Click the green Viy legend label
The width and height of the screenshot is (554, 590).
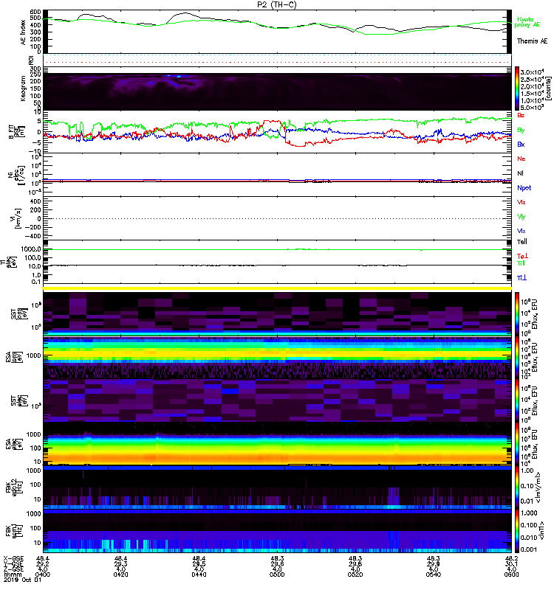[521, 217]
